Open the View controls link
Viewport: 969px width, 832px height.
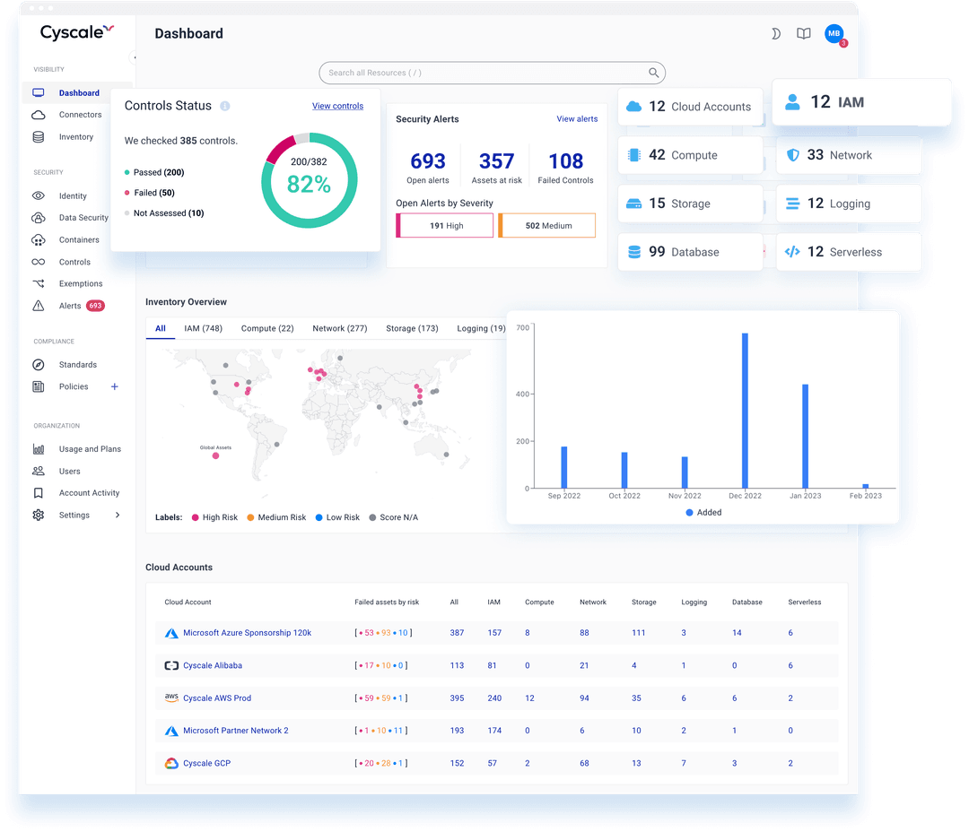pos(337,106)
